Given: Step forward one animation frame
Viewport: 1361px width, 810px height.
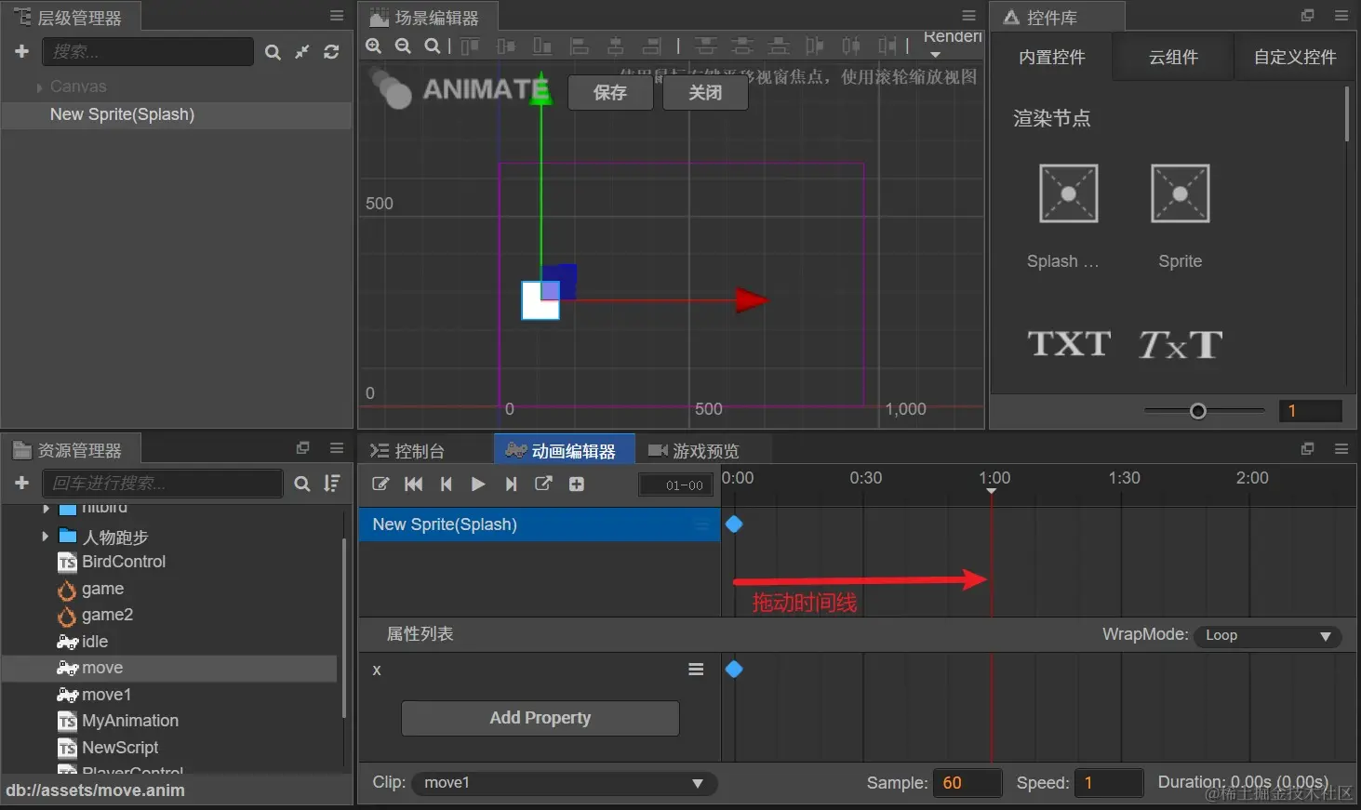Looking at the screenshot, I should tap(511, 484).
